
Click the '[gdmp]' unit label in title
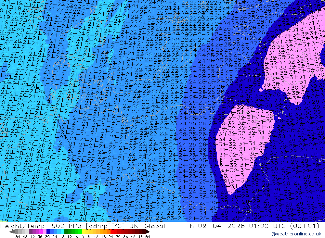pos(98,226)
